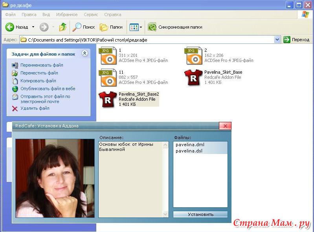Click the file name Pavelina_Skirt_Base2
Screen dimensions: 314x232
tap(139, 94)
